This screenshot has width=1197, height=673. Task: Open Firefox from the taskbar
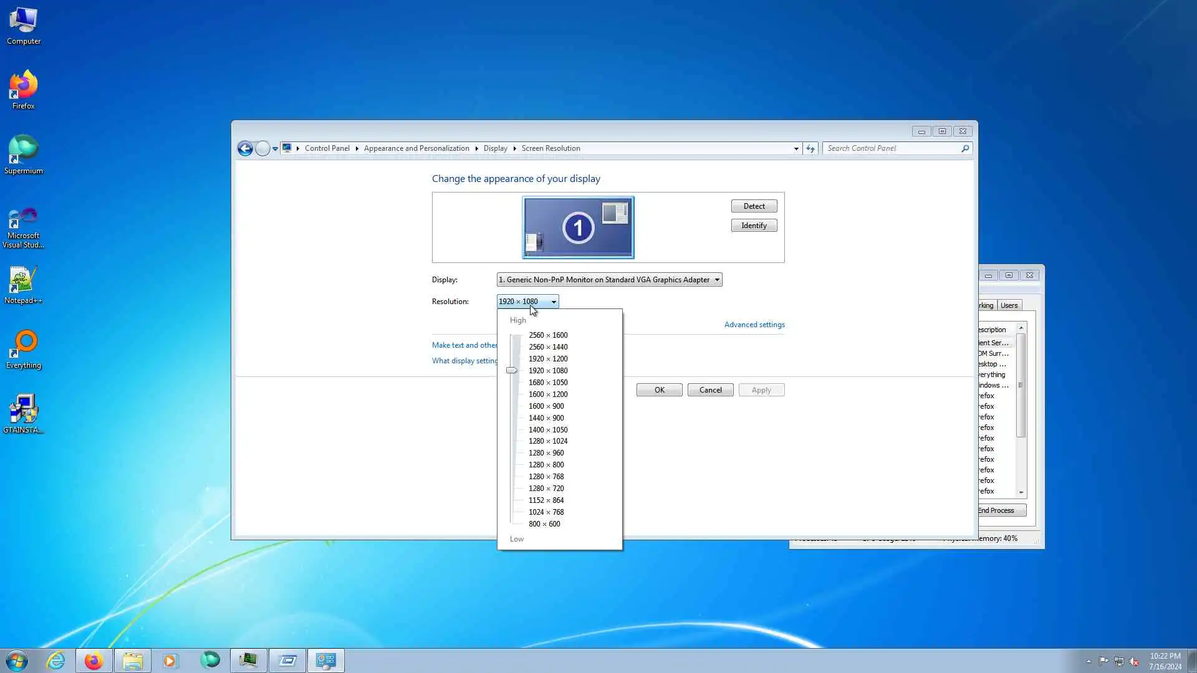point(94,661)
